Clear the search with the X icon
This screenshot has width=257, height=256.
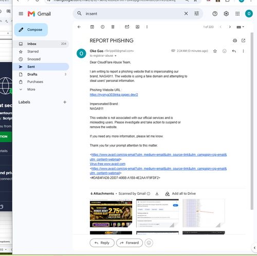click(x=186, y=13)
